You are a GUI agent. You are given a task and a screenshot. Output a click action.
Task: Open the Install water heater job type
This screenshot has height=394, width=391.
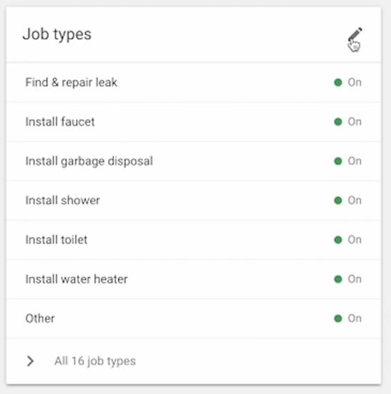(193, 279)
